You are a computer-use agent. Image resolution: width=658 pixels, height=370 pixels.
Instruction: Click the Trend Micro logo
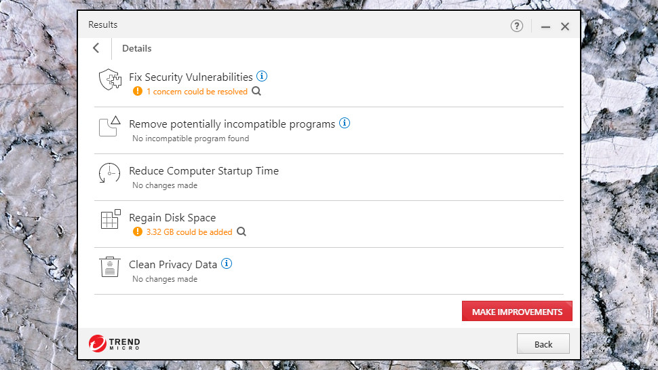click(x=114, y=344)
